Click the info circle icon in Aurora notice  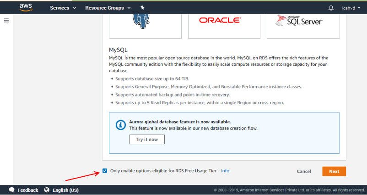point(121,125)
